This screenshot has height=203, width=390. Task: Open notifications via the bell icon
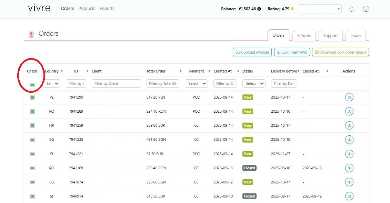[351, 9]
